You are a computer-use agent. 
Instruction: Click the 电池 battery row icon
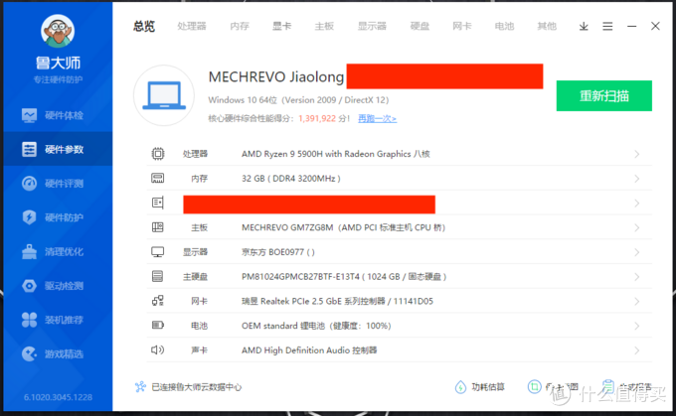158,325
